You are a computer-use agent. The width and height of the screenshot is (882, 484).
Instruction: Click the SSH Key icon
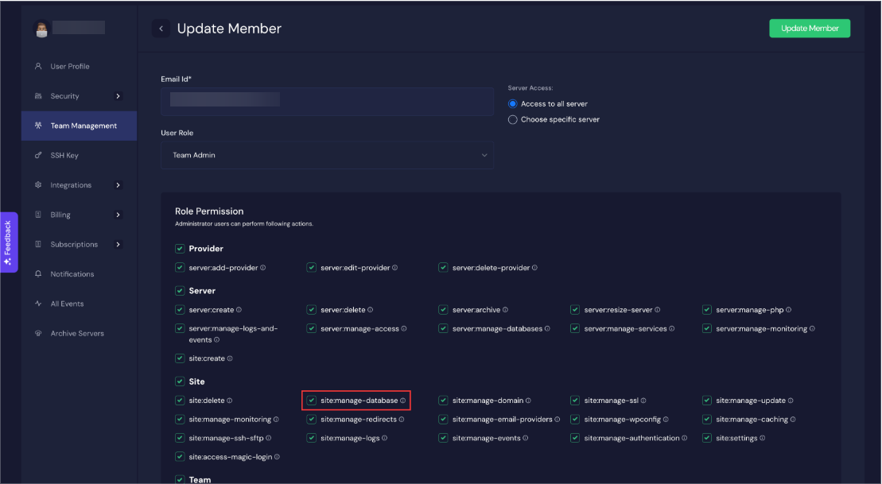point(39,155)
